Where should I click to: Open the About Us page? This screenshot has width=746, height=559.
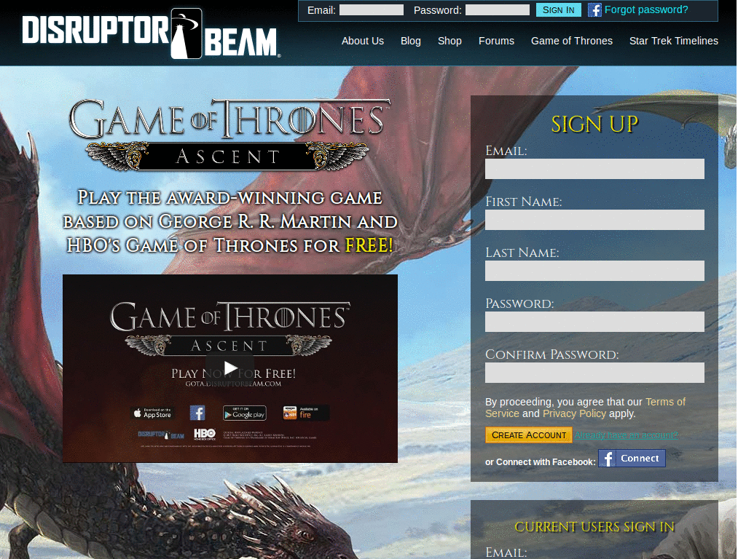[x=363, y=41]
